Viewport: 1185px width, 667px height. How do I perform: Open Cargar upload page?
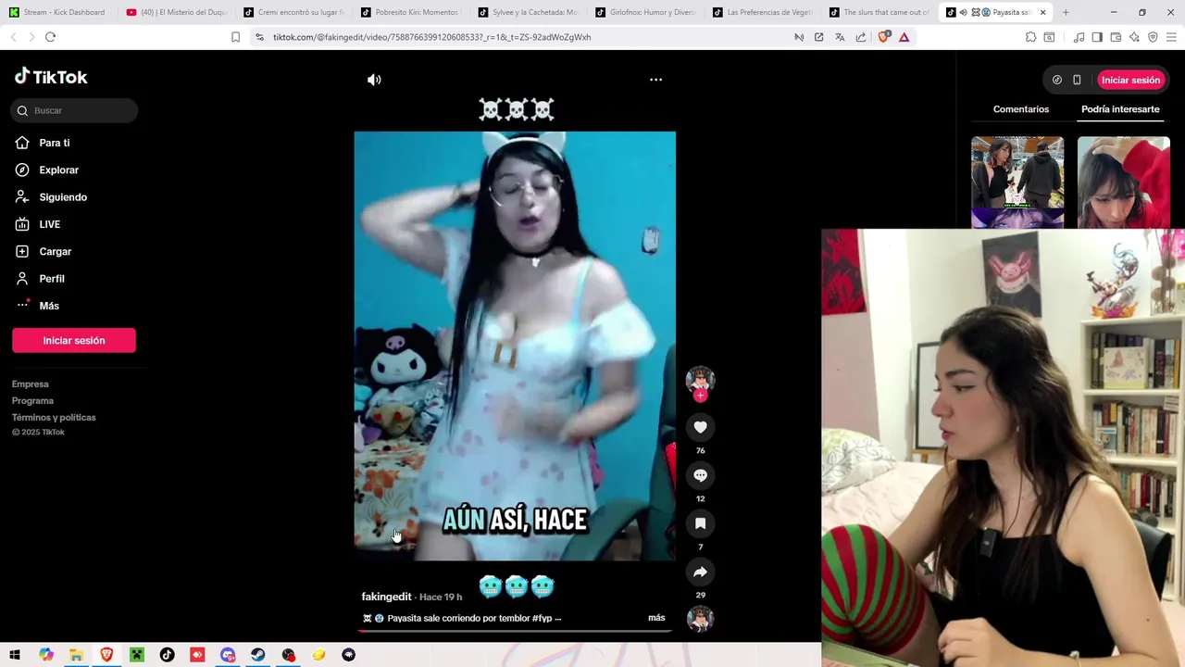click(x=44, y=251)
